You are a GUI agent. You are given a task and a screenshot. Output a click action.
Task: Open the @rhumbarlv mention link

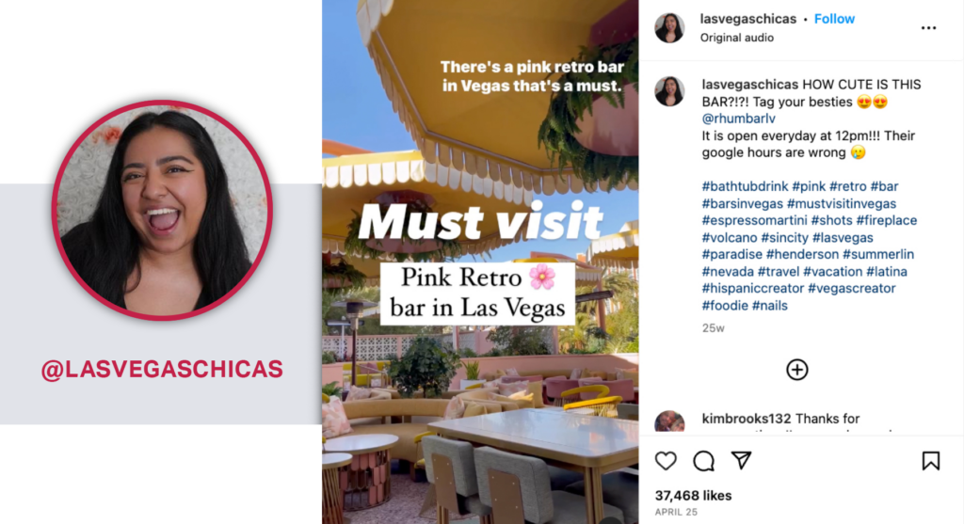coord(738,119)
